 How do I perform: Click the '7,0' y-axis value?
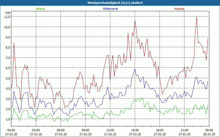coord(8,58)
